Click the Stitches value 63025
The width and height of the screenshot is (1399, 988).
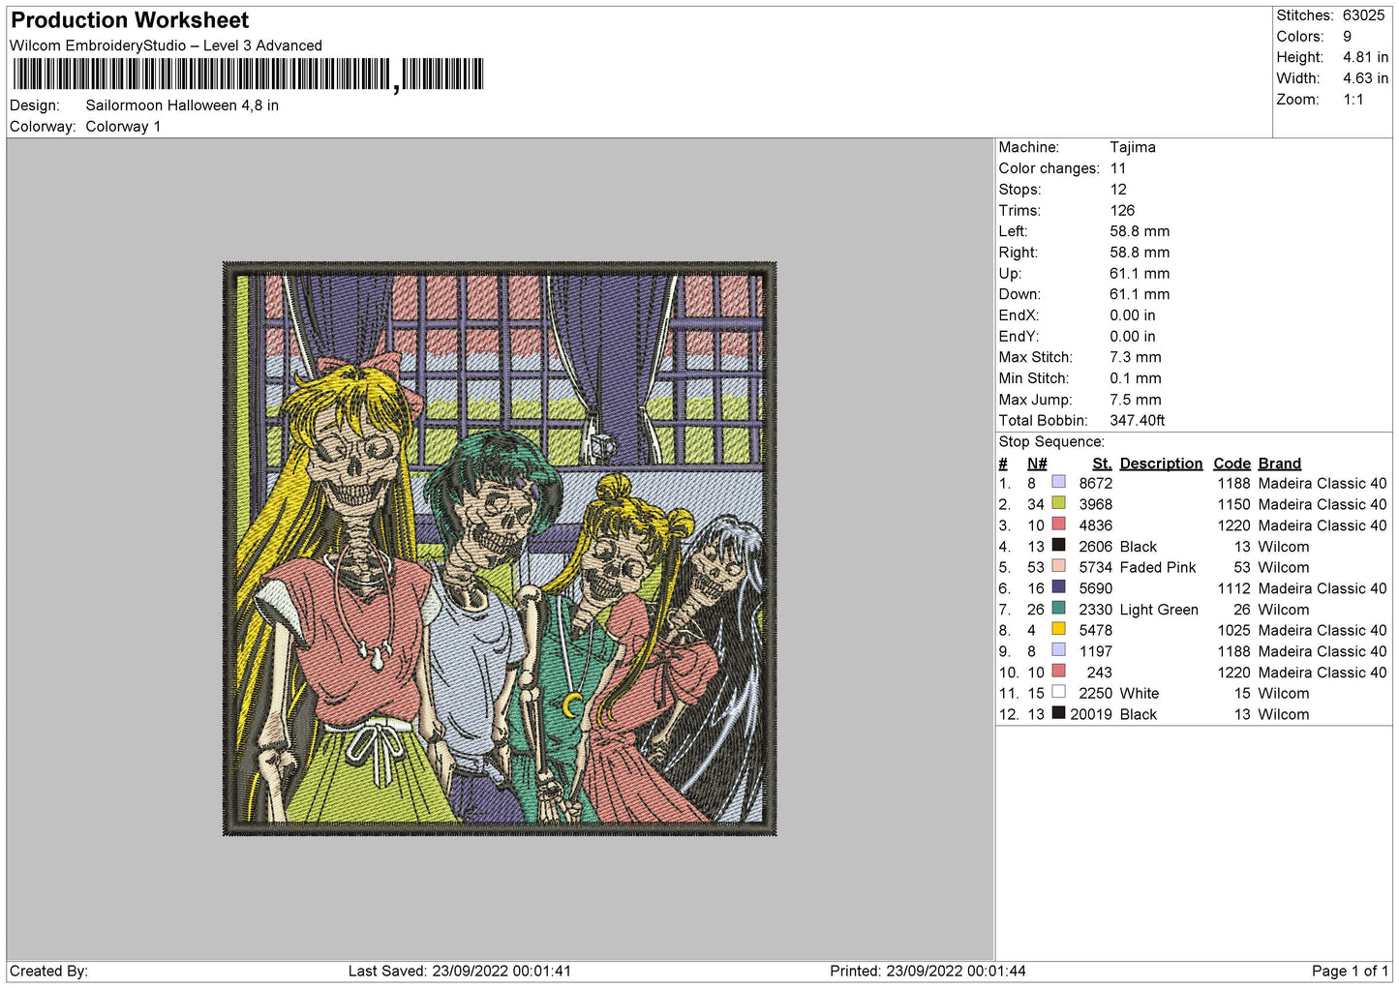1363,15
